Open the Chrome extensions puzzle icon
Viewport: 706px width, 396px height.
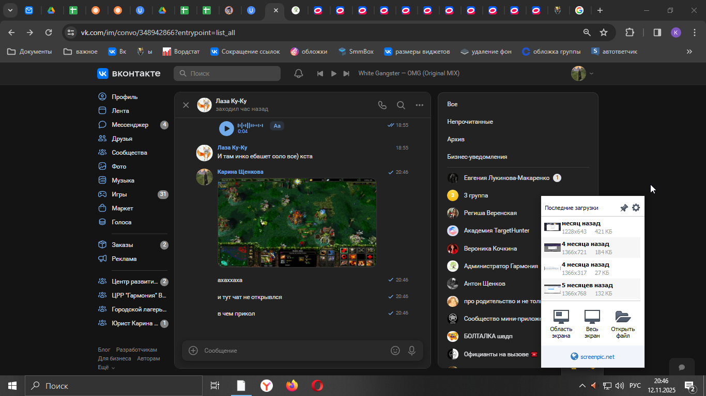(630, 32)
